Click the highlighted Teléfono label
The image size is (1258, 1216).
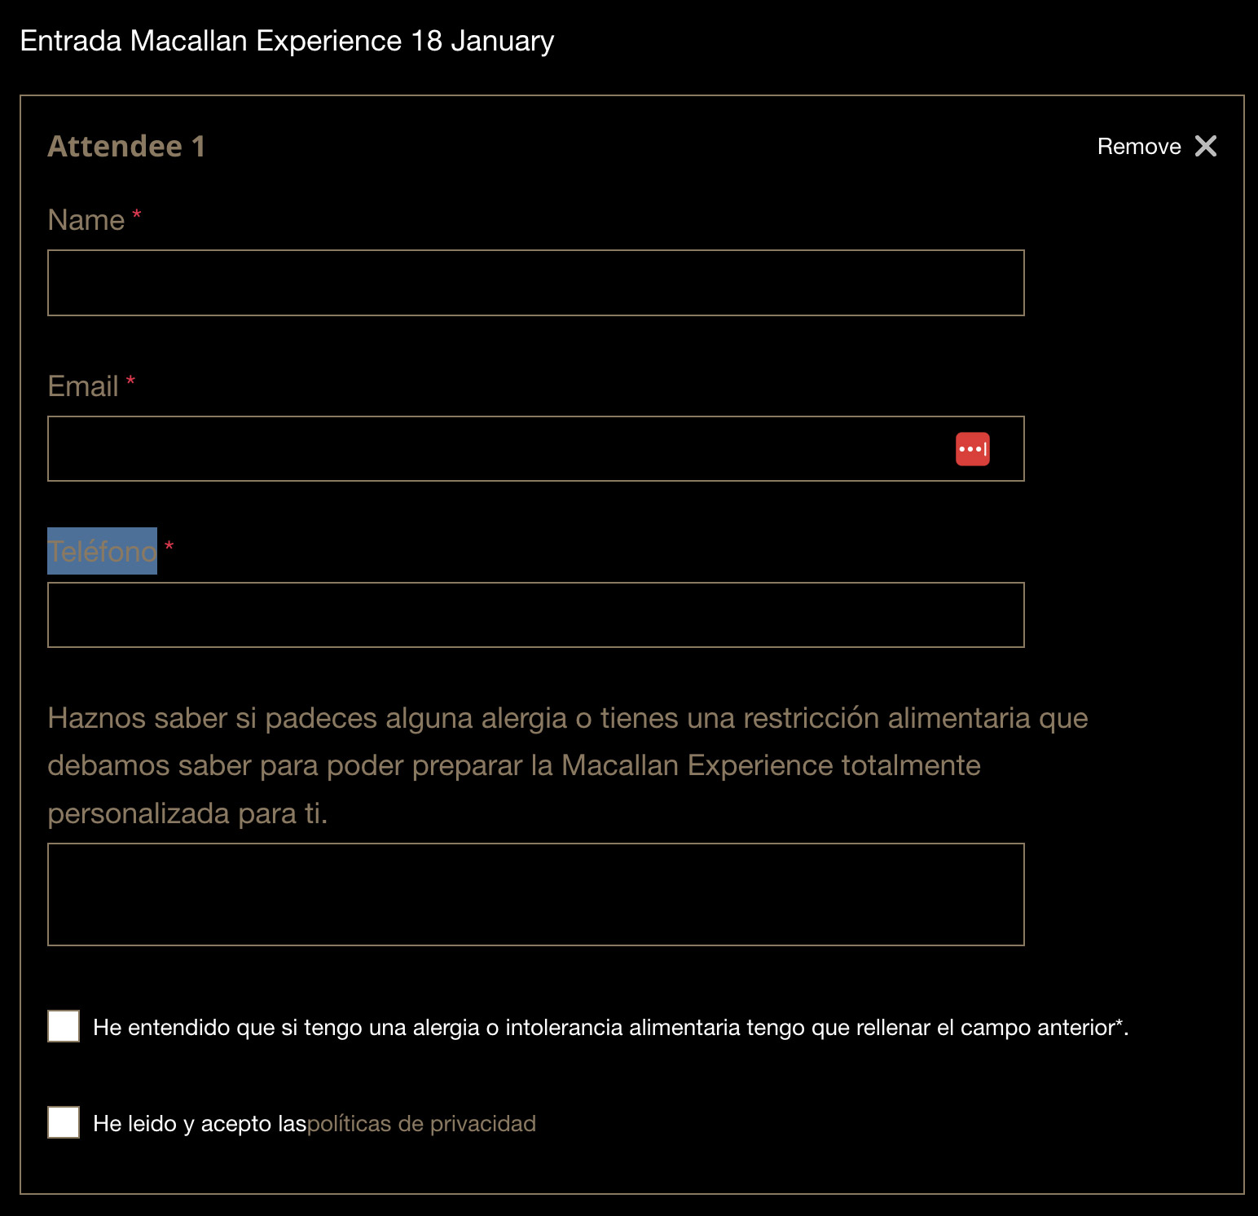pyautogui.click(x=103, y=552)
